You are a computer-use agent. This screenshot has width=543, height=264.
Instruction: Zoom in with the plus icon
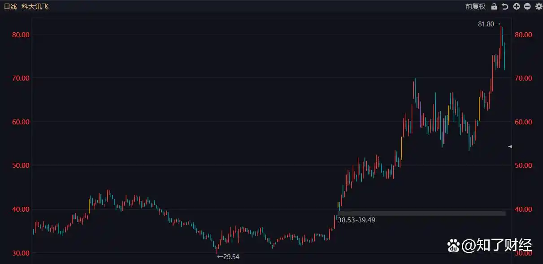517,6
